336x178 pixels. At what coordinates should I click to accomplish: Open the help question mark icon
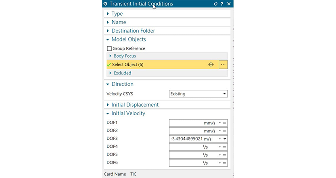222,4
